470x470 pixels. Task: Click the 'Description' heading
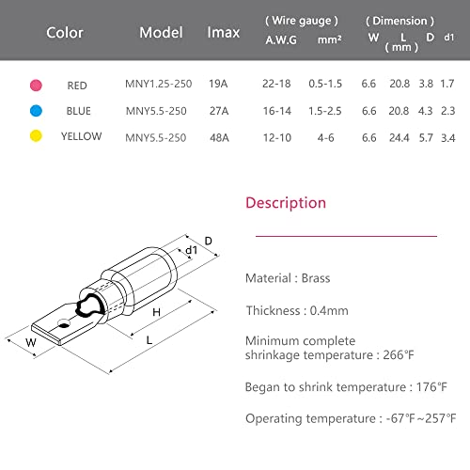point(286,203)
